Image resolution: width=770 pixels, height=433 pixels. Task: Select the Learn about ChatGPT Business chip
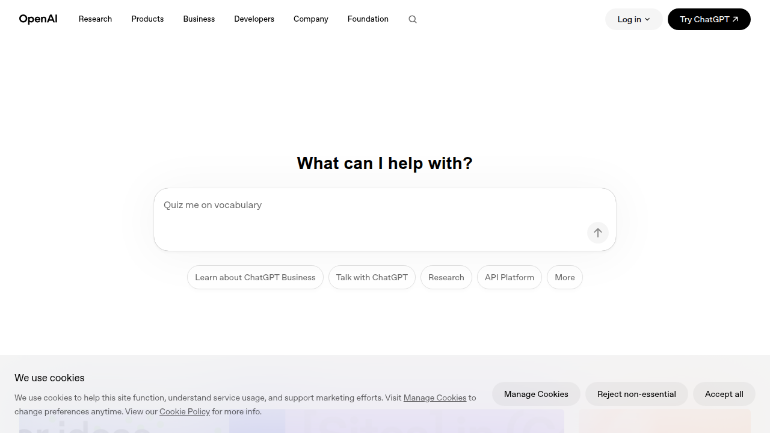point(255,277)
